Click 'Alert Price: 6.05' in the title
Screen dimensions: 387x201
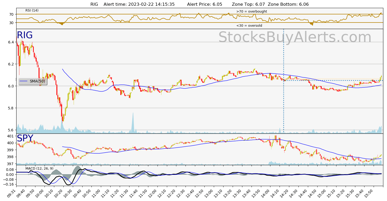pos(205,4)
